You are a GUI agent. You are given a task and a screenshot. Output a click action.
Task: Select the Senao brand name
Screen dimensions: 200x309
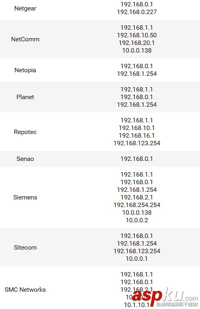[x=25, y=159]
